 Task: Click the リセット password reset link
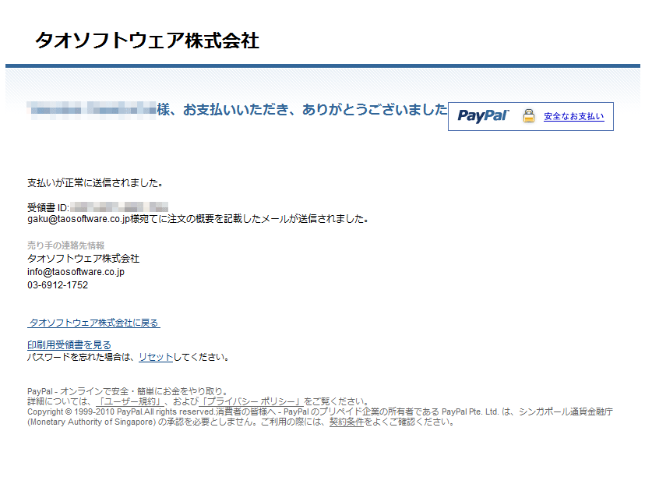pyautogui.click(x=156, y=357)
